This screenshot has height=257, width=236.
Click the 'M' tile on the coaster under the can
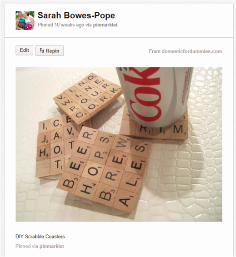[x=179, y=131]
